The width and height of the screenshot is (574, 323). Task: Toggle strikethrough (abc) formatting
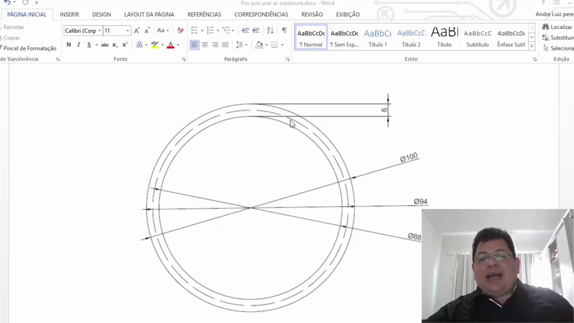pyautogui.click(x=104, y=44)
